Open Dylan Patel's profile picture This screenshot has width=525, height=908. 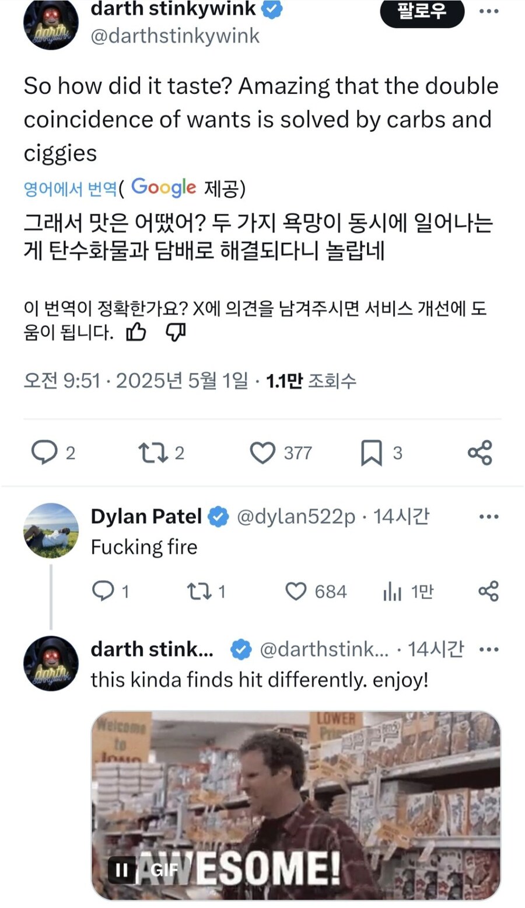51,530
